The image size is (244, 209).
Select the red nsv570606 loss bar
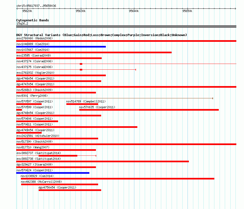click(37, 121)
